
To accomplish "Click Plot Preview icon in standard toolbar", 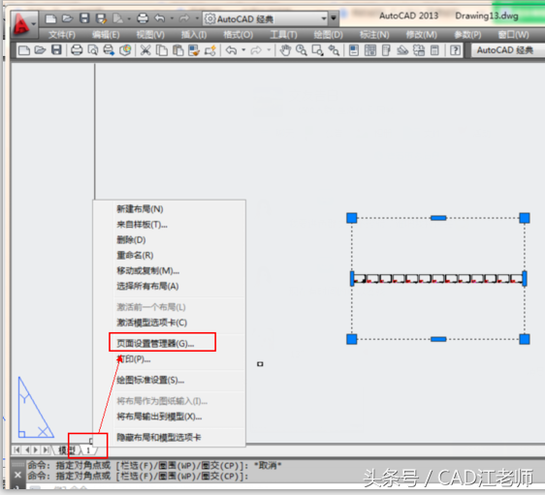I will tap(93, 50).
